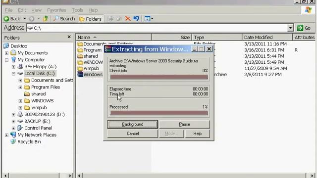Image resolution: width=317 pixels, height=178 pixels.
Task: Open the Recycle Bin in tree
Action: point(29,142)
